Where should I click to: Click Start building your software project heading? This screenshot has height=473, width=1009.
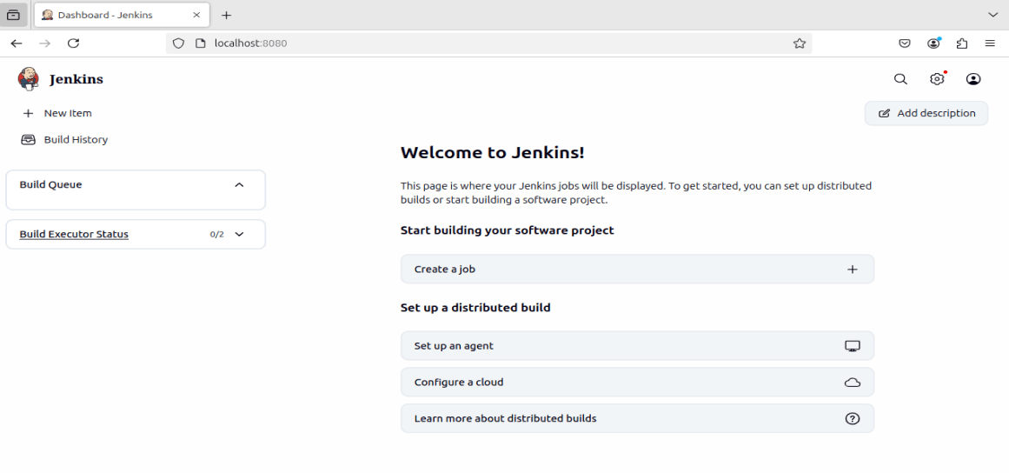tap(507, 230)
